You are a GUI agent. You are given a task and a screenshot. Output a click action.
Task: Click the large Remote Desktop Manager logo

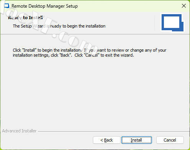172,23
